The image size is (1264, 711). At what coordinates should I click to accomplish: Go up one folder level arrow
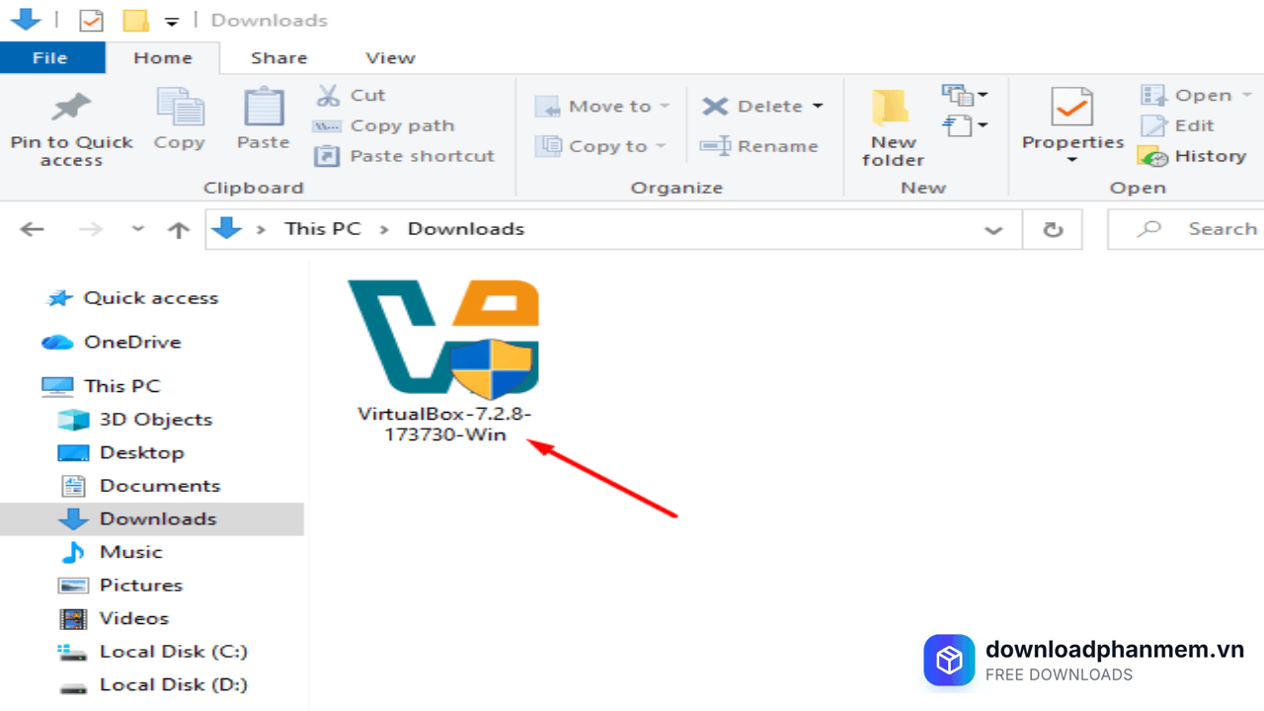point(178,229)
